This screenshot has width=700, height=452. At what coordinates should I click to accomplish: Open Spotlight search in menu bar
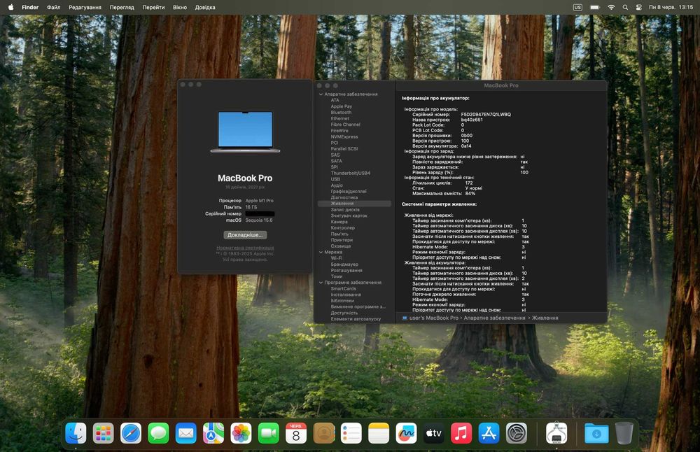tap(625, 7)
